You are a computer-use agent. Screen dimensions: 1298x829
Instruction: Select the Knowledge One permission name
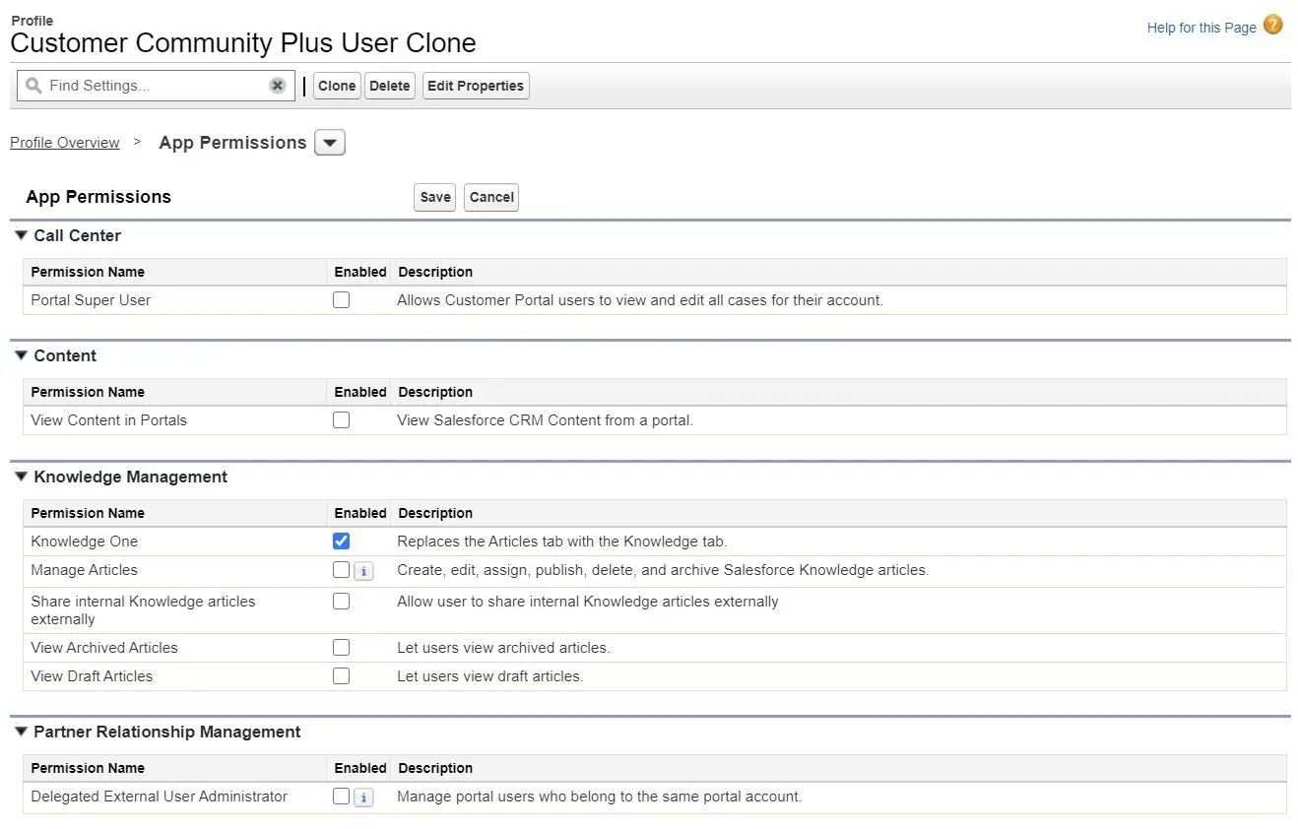pos(85,542)
